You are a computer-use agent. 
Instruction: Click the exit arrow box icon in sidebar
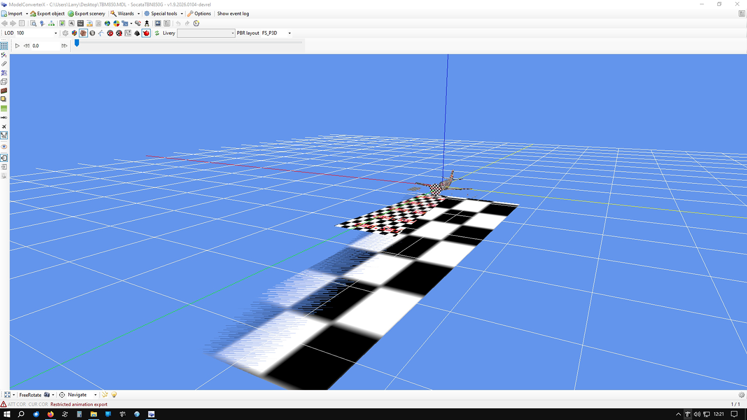(4, 158)
